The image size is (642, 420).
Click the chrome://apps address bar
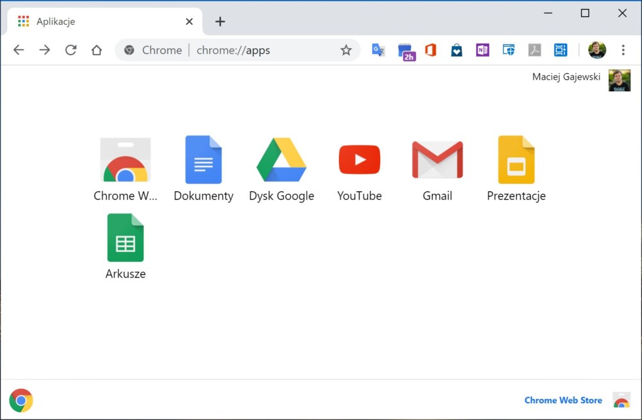(238, 50)
